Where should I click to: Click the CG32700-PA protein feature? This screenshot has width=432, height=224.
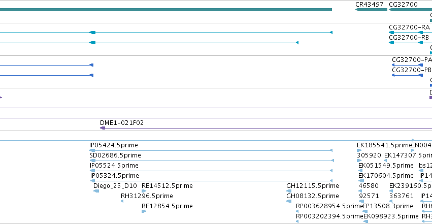click(x=407, y=65)
